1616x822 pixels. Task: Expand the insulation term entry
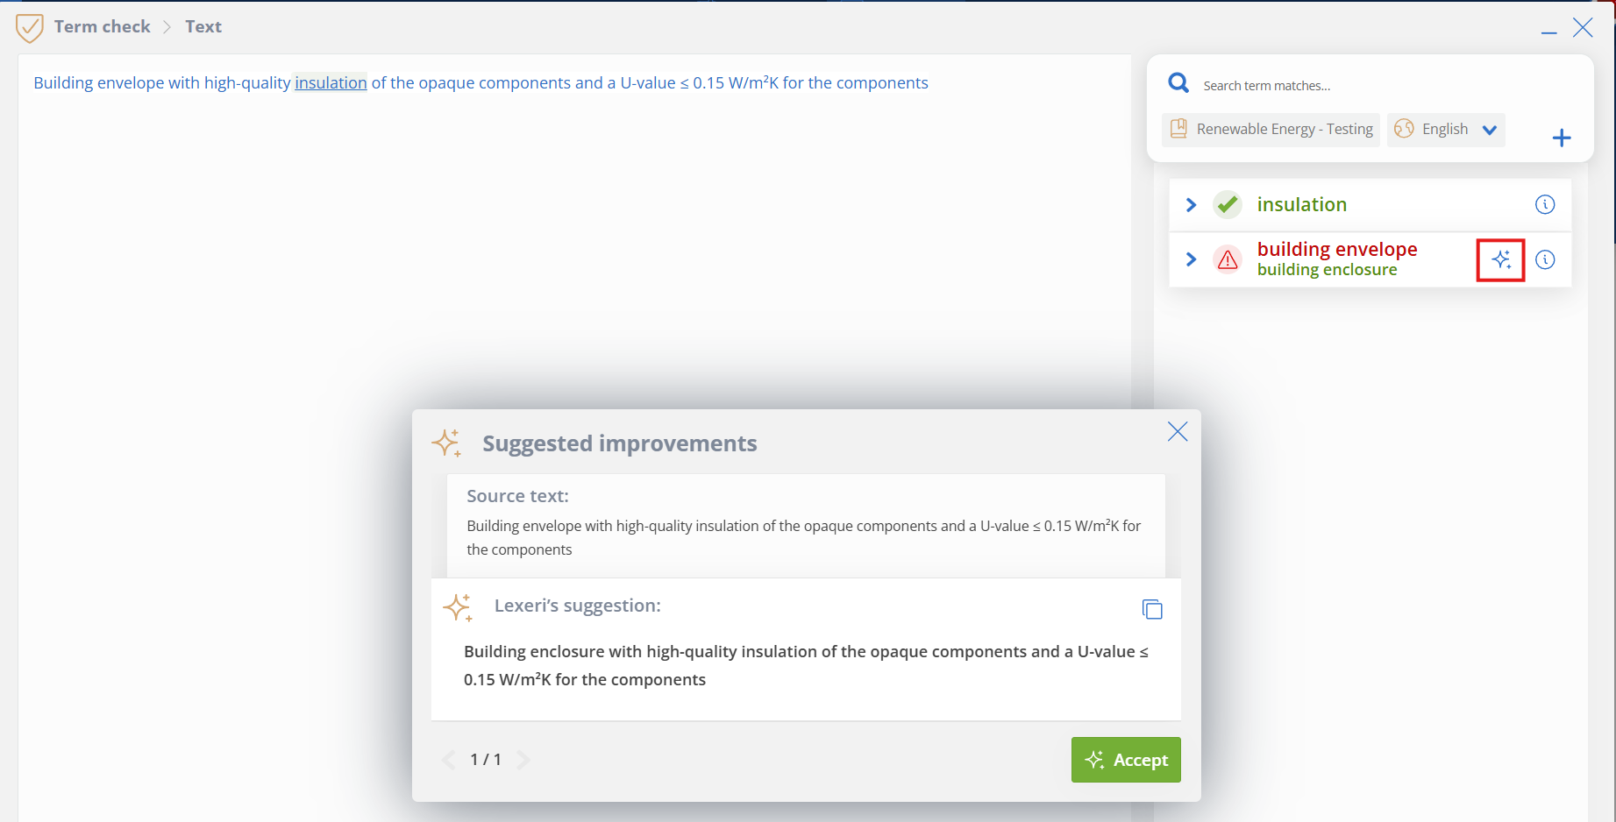(x=1191, y=204)
